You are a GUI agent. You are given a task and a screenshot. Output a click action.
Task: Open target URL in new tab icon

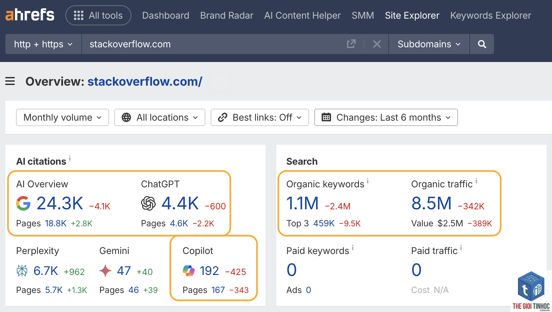(x=351, y=44)
